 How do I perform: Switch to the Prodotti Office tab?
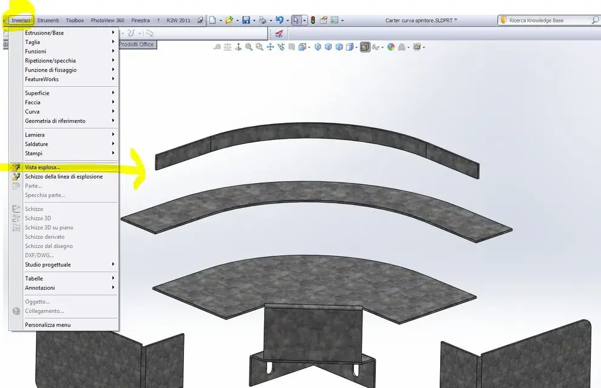(136, 44)
